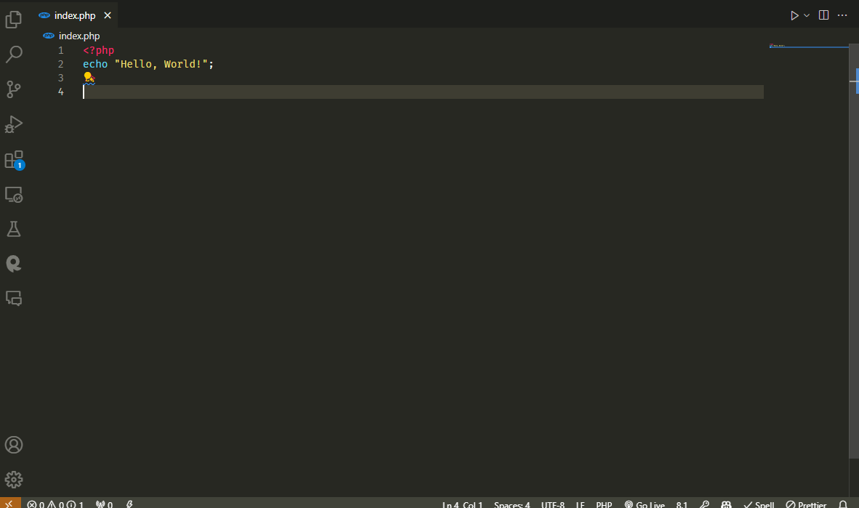Toggle the Prettier formatter status item
859x508 pixels.
(x=806, y=504)
